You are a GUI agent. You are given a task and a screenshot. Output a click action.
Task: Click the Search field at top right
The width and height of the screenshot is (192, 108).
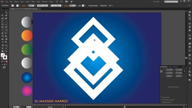pos(171,1)
